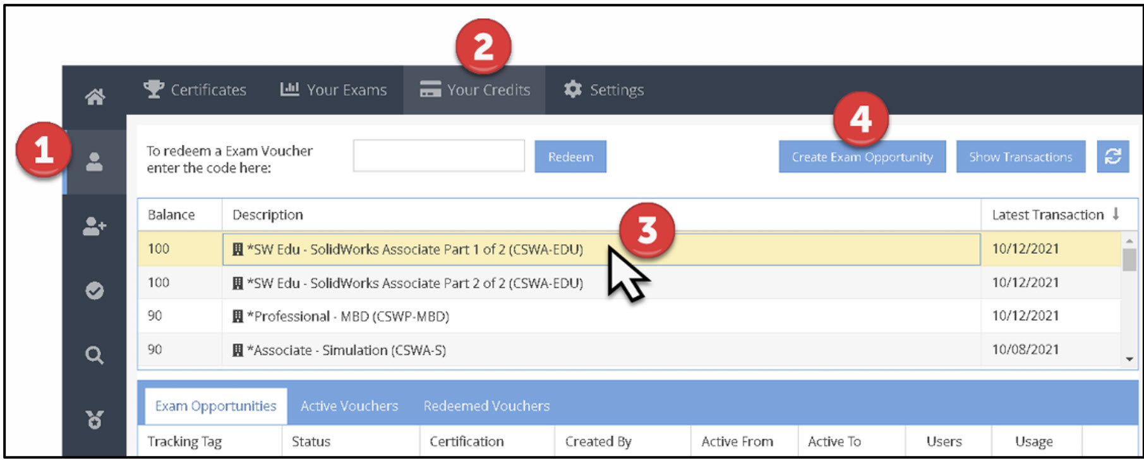Image resolution: width=1144 pixels, height=460 pixels.
Task: Click 10/08/2021 transaction date
Action: click(1025, 350)
